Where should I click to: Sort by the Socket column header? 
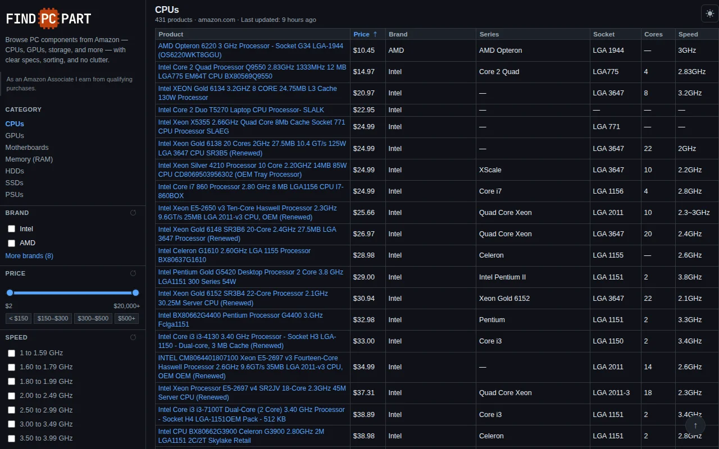[x=615, y=34]
